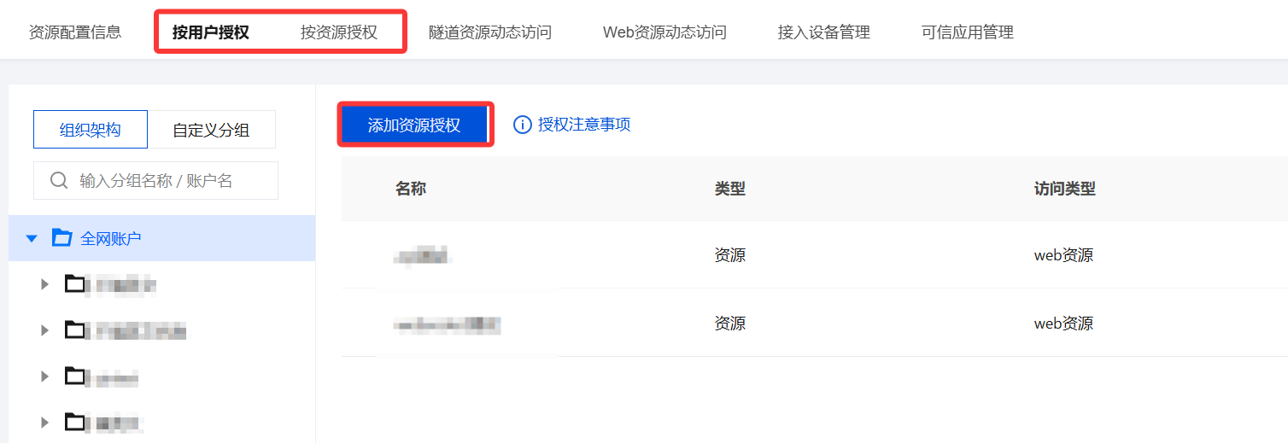
Task: Go to the 资源配置信息 tab
Action: 75,32
